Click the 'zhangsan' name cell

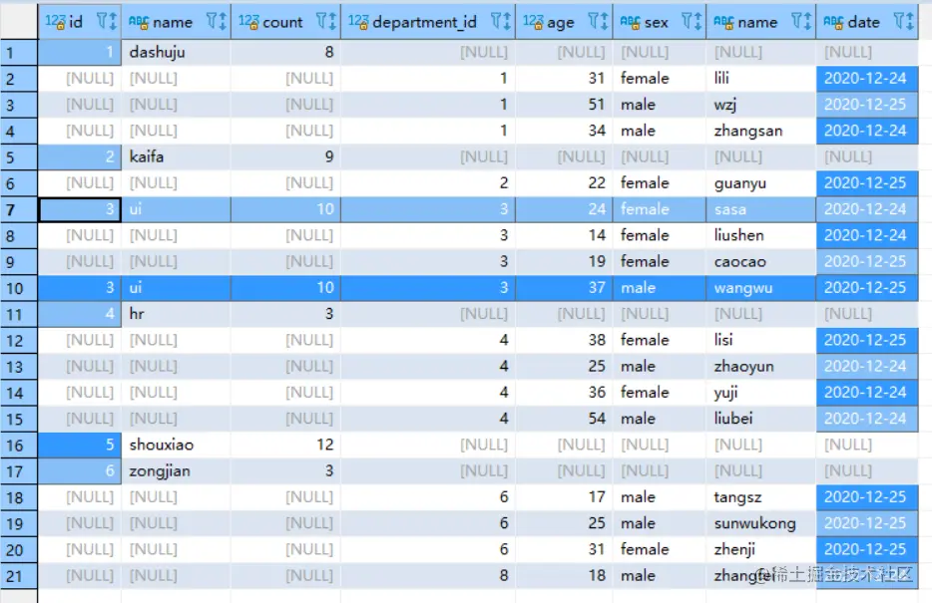(761, 131)
